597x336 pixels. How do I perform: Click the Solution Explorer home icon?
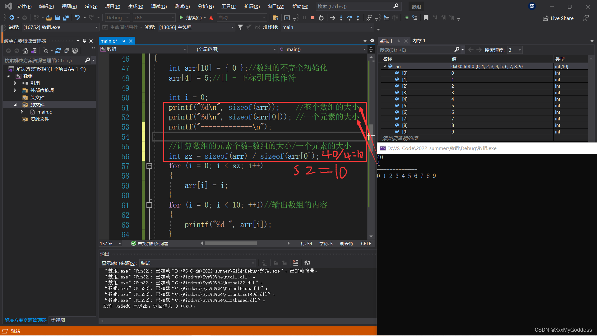25,51
